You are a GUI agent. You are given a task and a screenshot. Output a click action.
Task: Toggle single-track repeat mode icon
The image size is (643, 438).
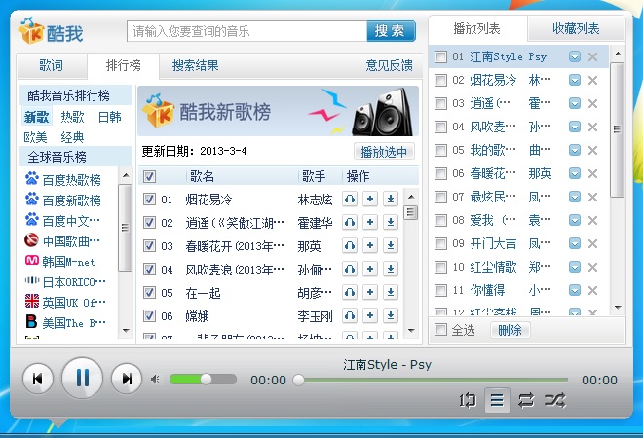468,400
